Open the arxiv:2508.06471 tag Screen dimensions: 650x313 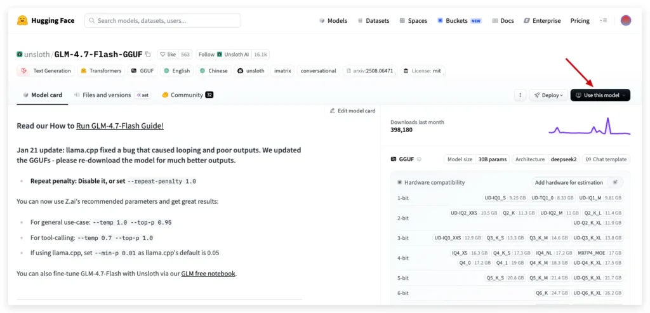370,70
